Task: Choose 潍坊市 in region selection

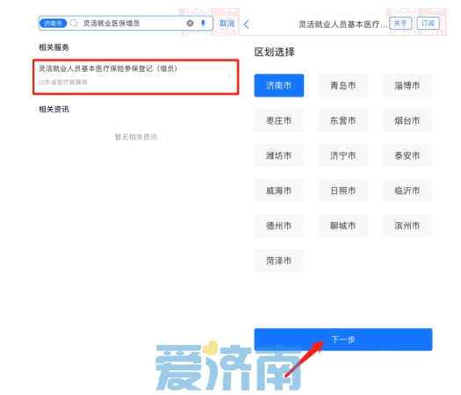Action: click(279, 155)
